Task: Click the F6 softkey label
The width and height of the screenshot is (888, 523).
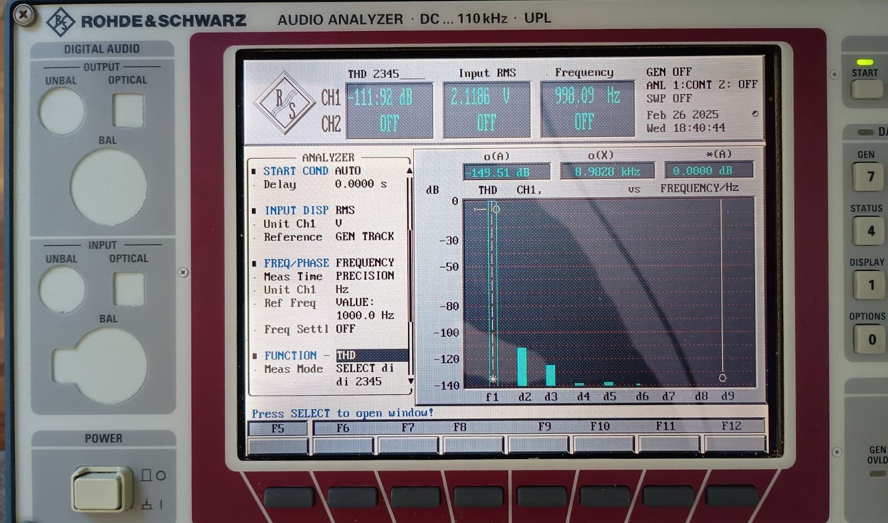Action: pos(342,428)
